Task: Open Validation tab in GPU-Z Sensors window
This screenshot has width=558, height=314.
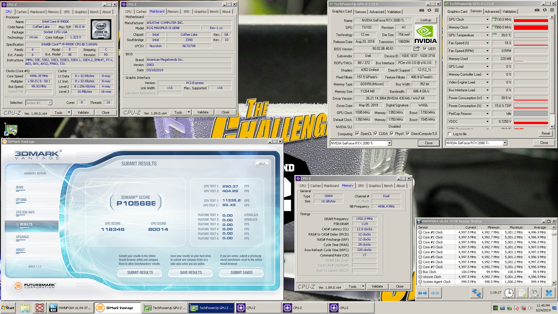Action: 509,12
